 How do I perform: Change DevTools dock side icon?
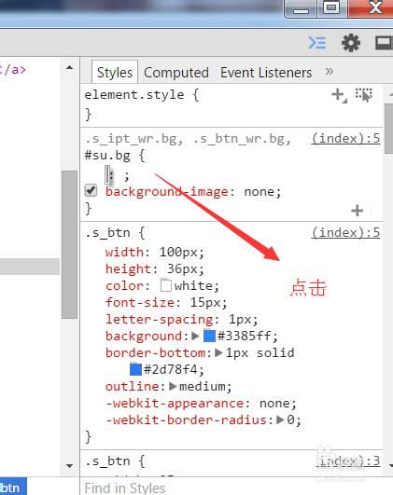point(384,43)
